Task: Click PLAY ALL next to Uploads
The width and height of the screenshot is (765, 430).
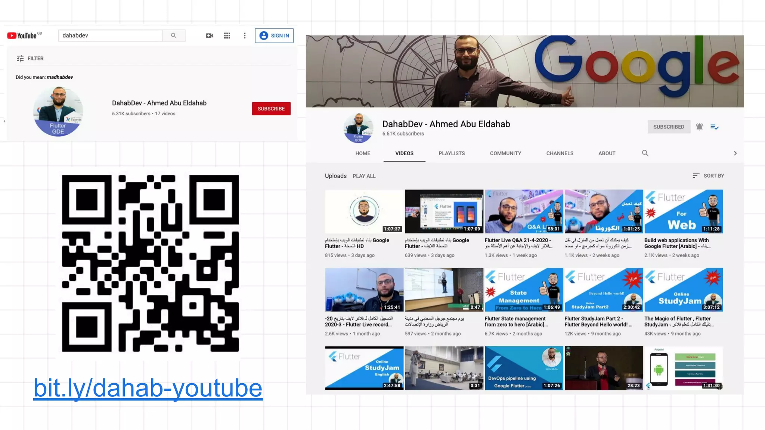Action: [364, 176]
